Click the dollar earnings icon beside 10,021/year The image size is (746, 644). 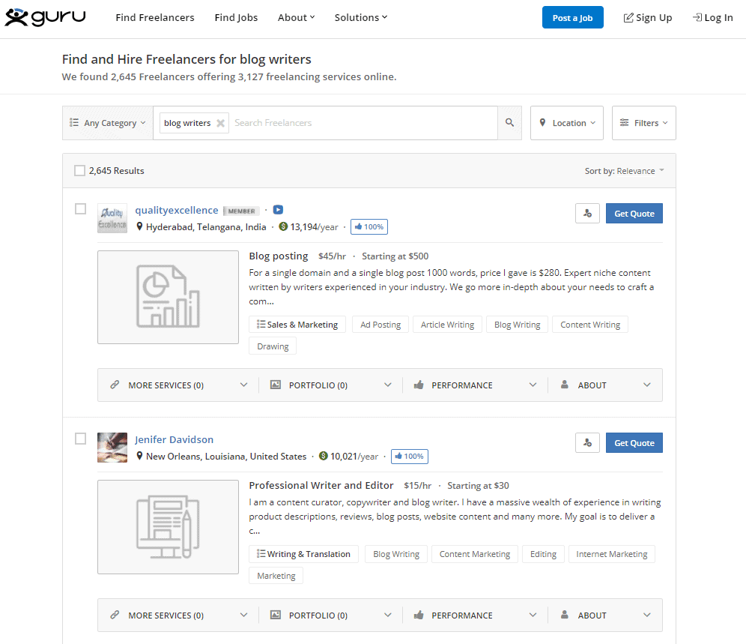tap(324, 456)
